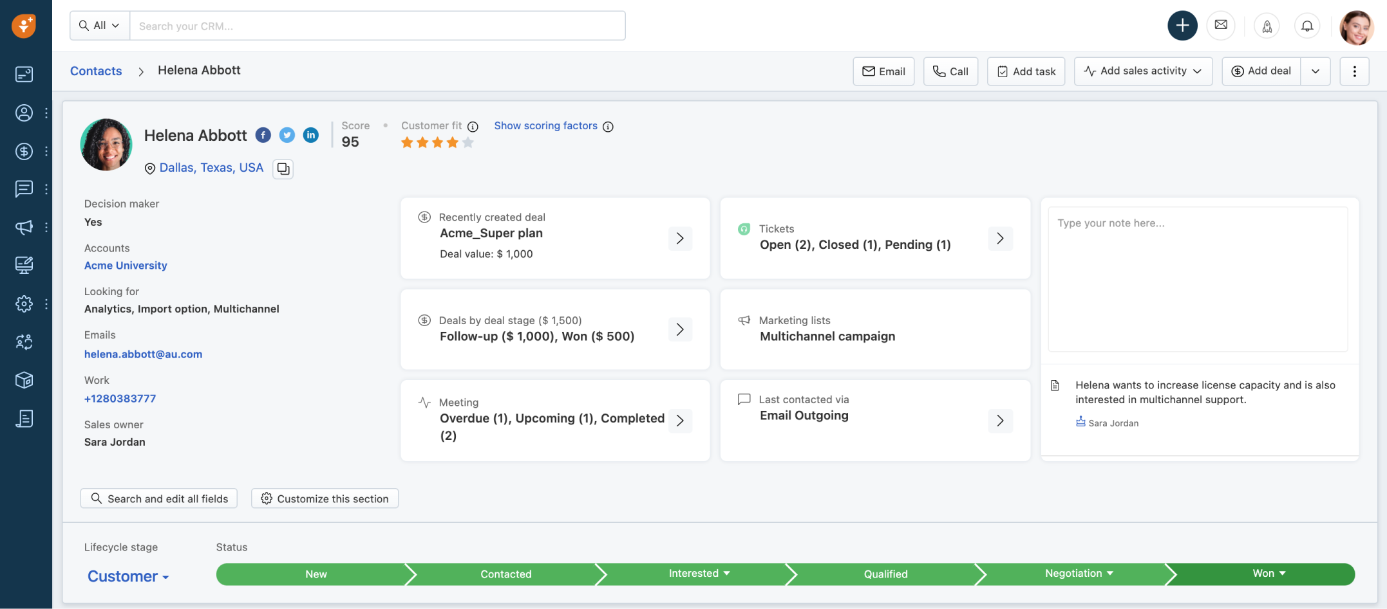The width and height of the screenshot is (1387, 609).
Task: Navigate back using the Contacts breadcrumb
Action: tap(95, 71)
